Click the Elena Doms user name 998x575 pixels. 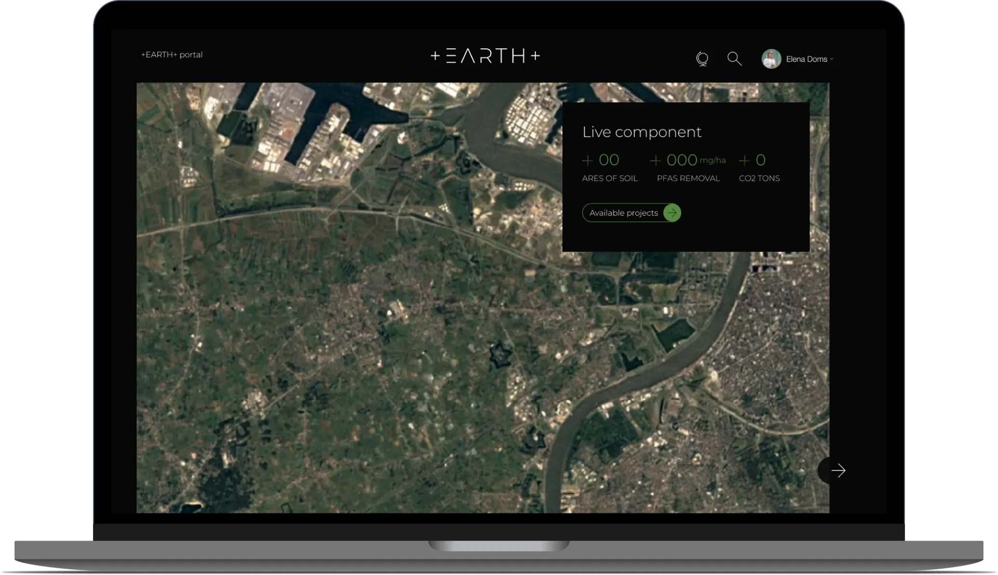[x=806, y=59]
